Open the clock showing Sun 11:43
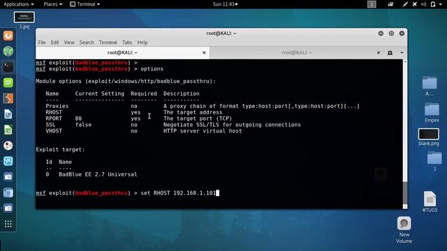Viewport: 447px width, 251px height. [x=225, y=4]
